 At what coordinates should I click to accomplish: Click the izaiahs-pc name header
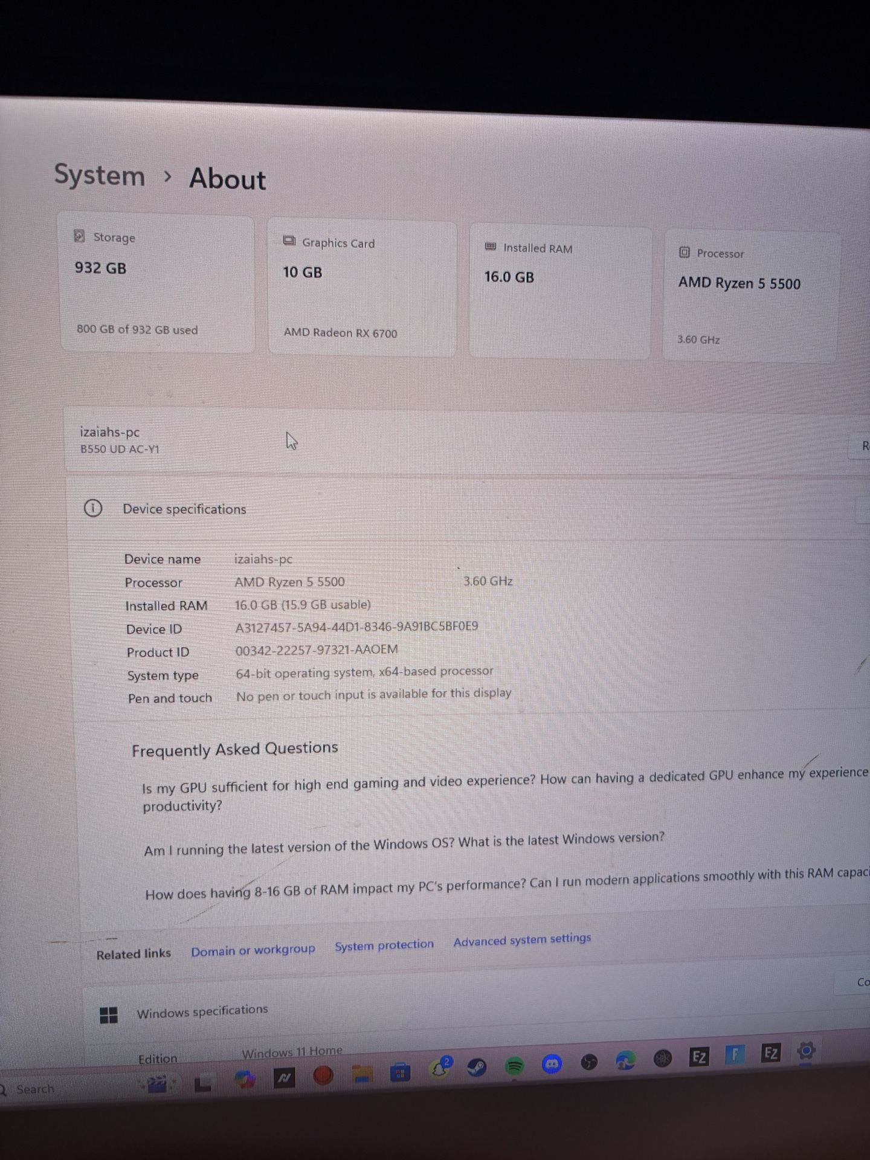[x=109, y=432]
